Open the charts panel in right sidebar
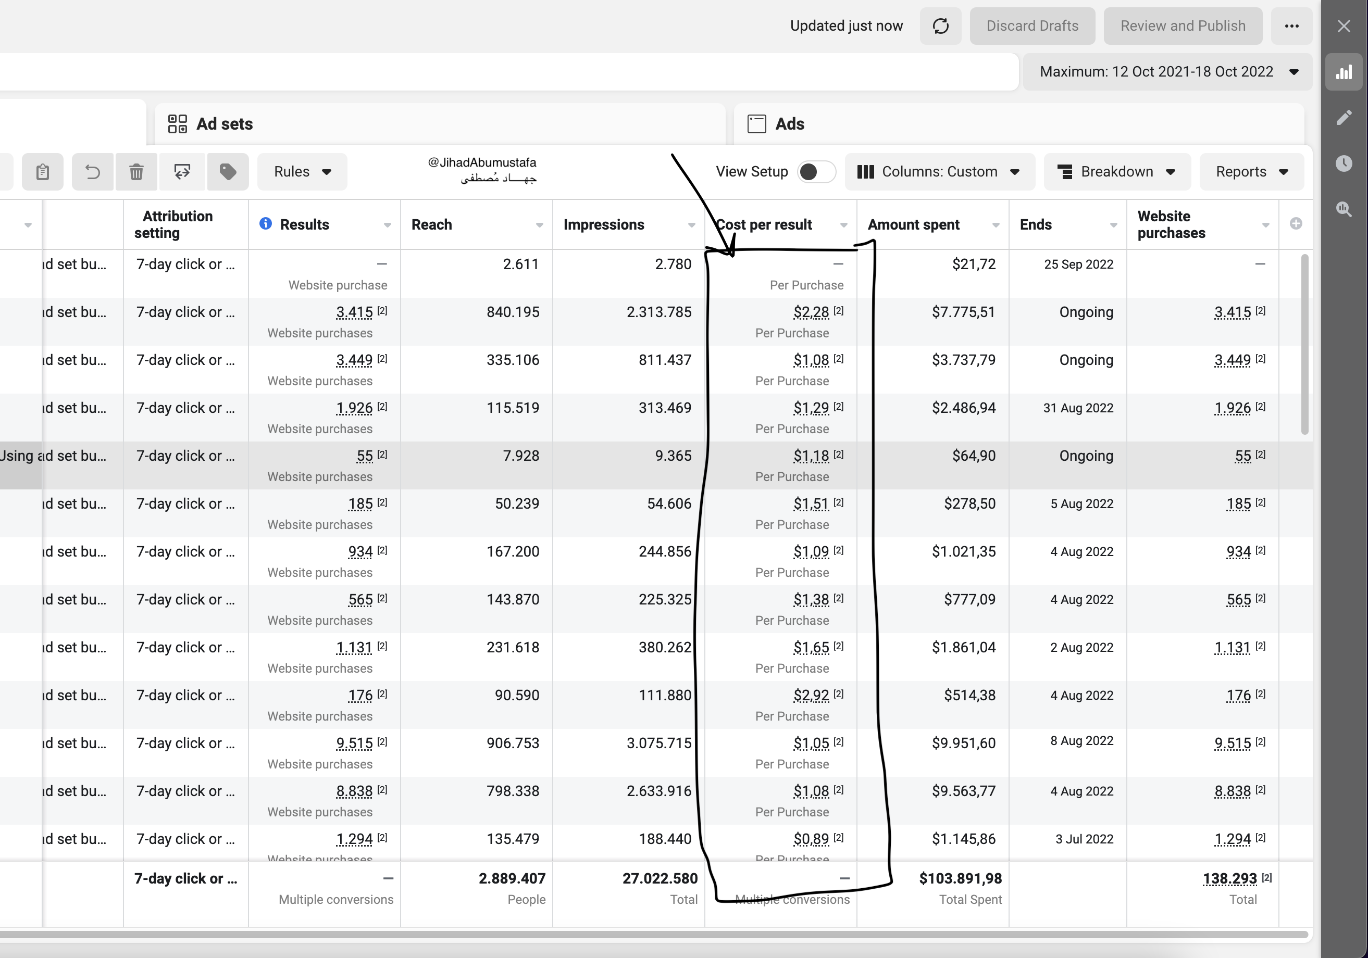This screenshot has height=958, width=1368. [x=1344, y=72]
